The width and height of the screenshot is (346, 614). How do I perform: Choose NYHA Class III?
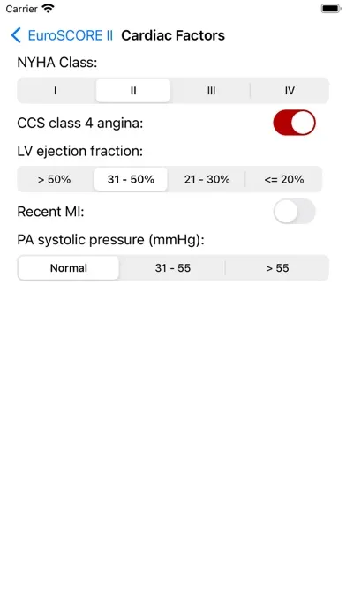[x=211, y=91]
